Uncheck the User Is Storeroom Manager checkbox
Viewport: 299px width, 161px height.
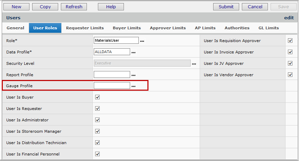click(97, 131)
